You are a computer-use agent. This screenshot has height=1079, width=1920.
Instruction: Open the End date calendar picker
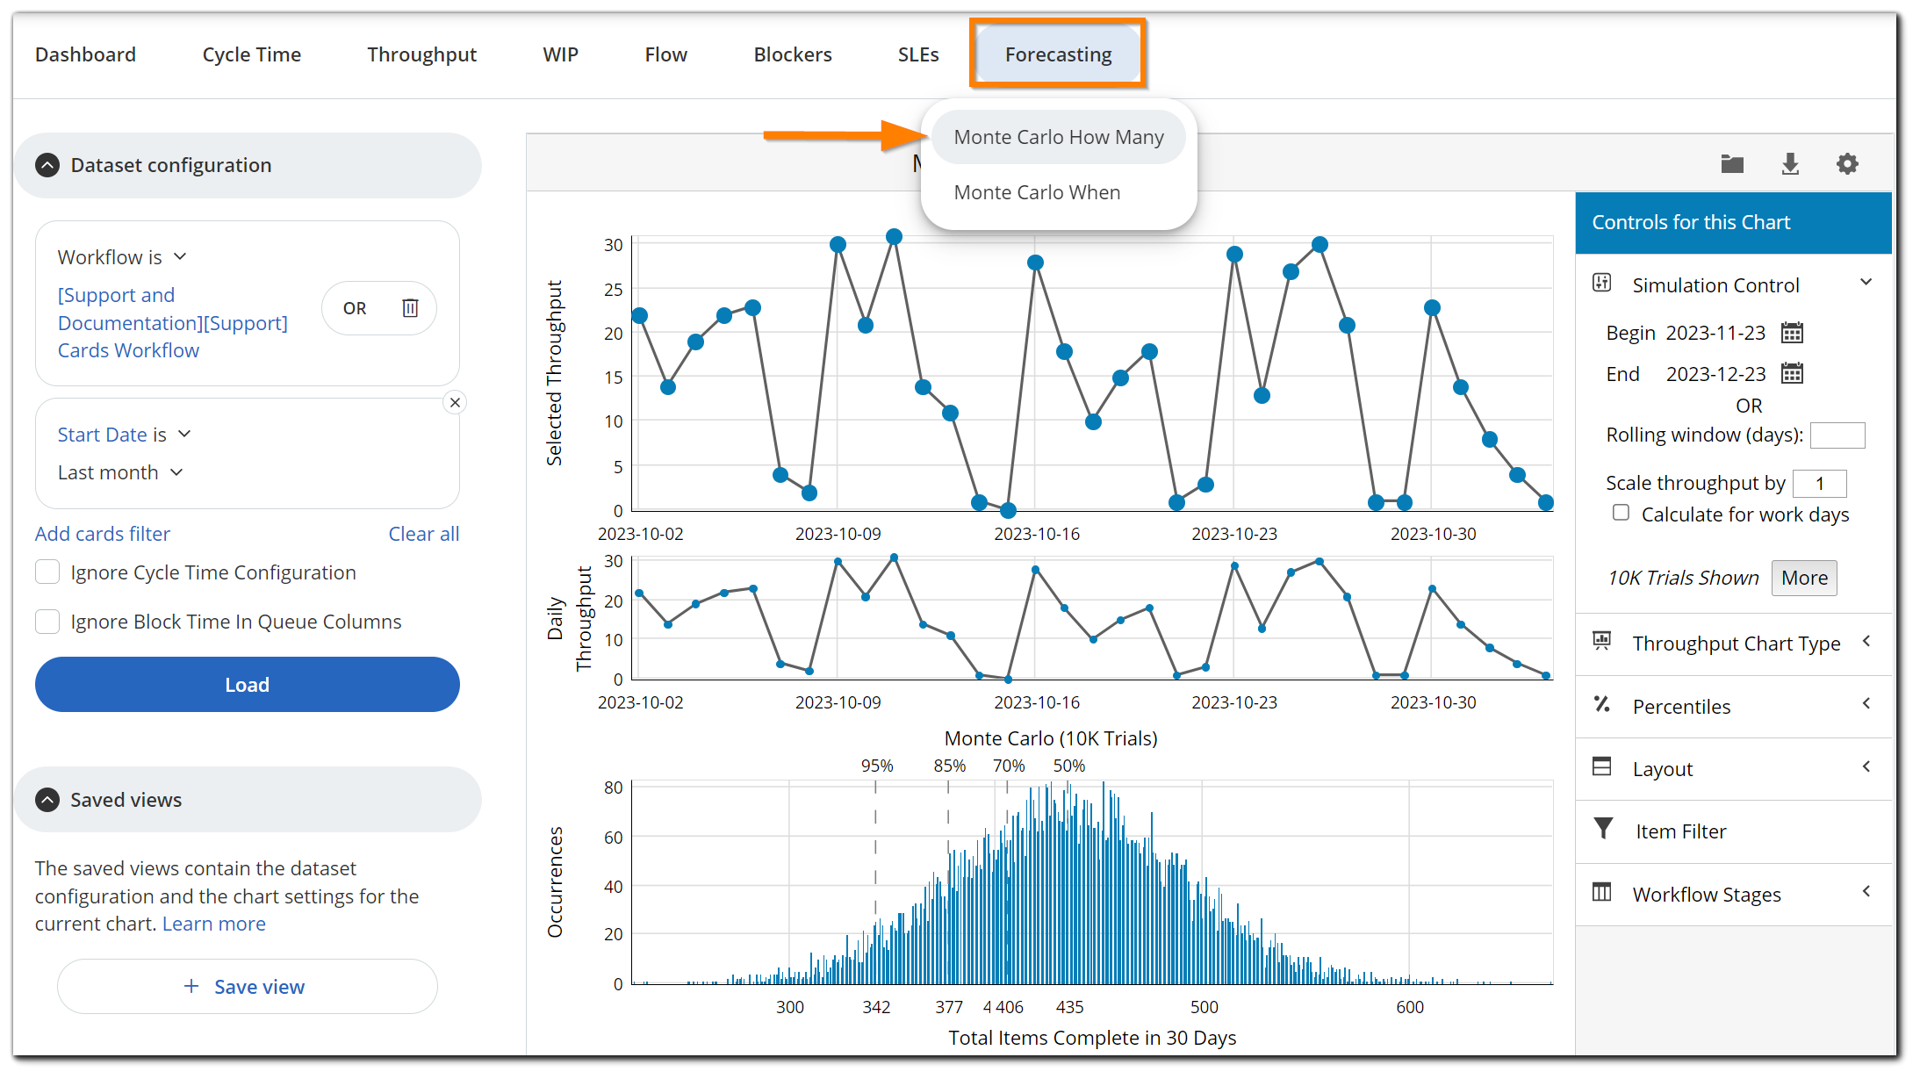coord(1791,373)
